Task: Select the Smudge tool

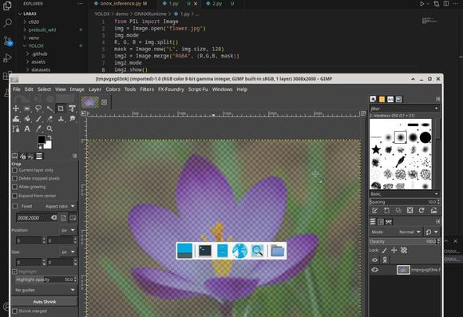Action: point(72,119)
